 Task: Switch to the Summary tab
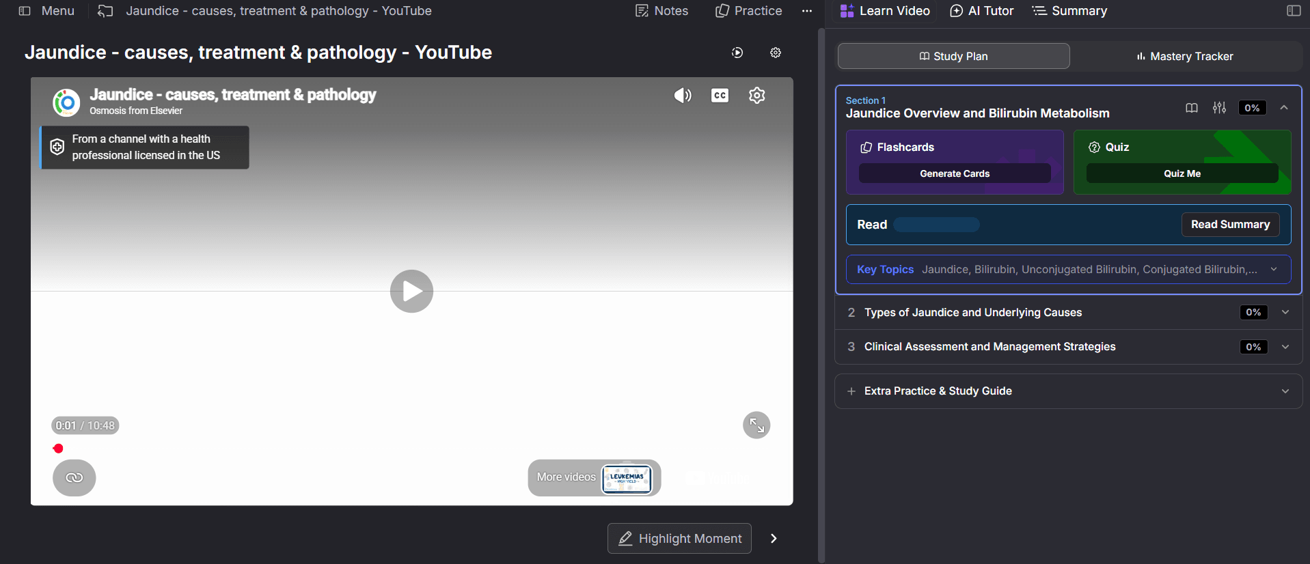pyautogui.click(x=1070, y=11)
